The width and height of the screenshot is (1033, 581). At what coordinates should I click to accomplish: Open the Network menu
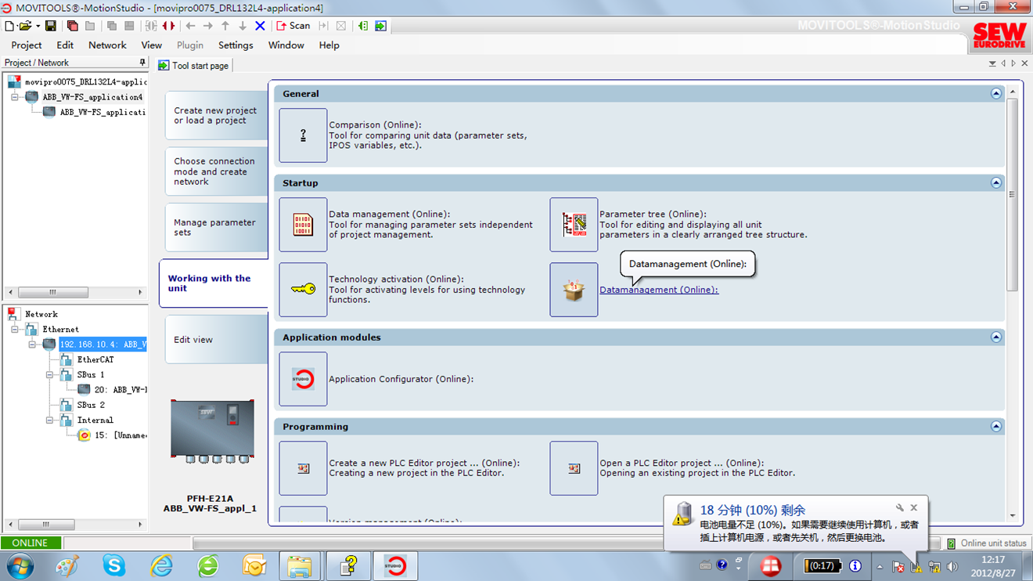click(x=107, y=45)
